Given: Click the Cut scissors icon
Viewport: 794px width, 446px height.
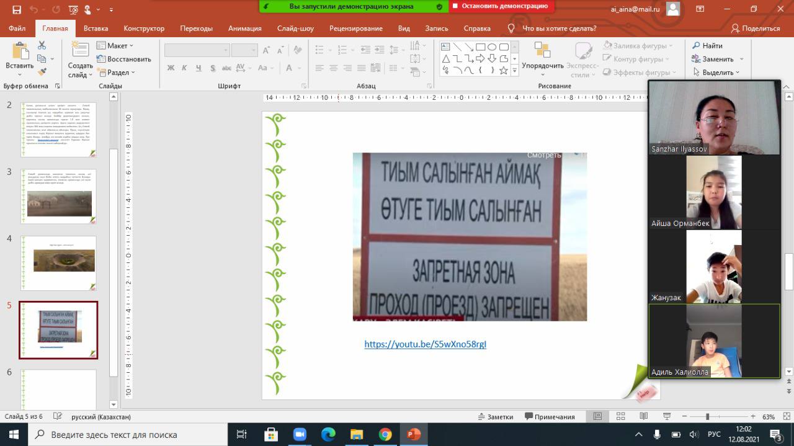Looking at the screenshot, I should (42, 45).
